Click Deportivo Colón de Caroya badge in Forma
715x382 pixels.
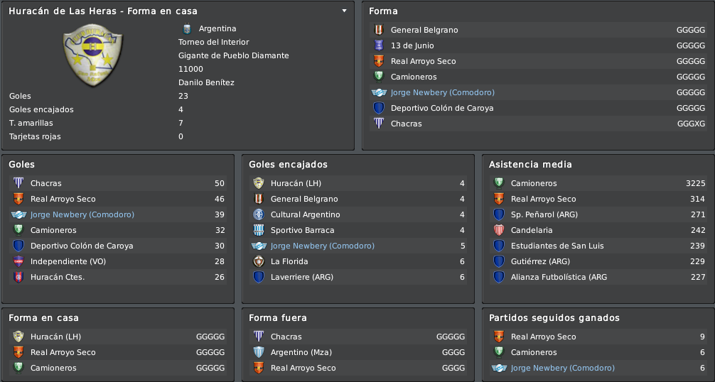coord(379,108)
